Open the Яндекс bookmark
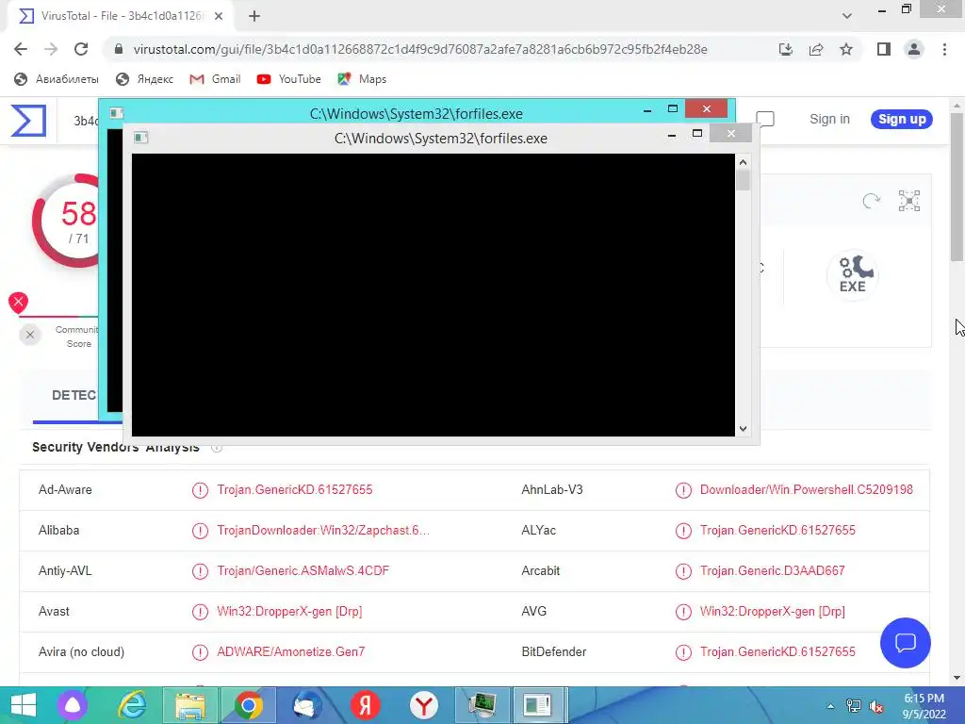The height and width of the screenshot is (724, 965). click(144, 79)
